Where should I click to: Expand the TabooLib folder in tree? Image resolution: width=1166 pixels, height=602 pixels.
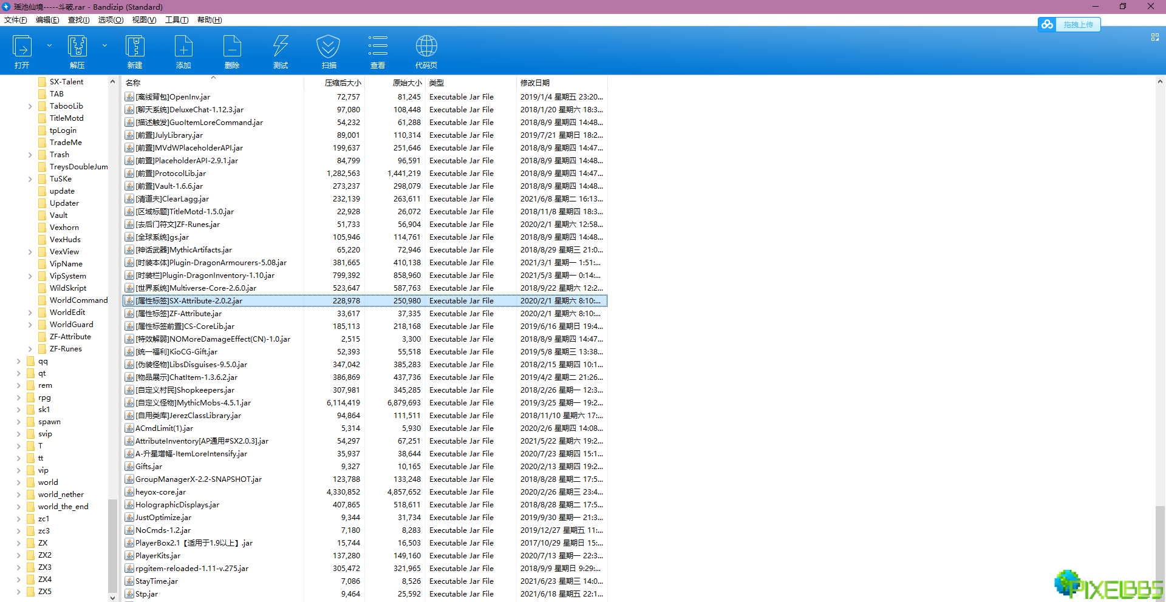click(x=30, y=106)
